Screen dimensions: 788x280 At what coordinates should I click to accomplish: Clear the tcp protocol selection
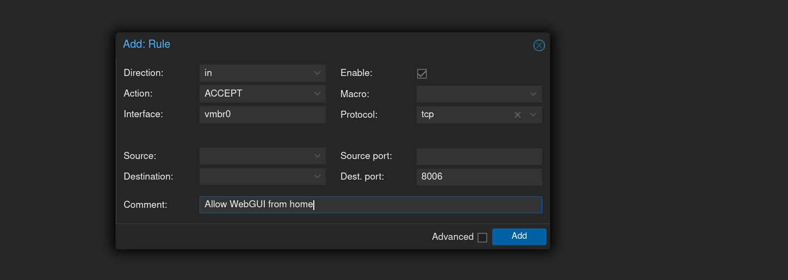(518, 114)
